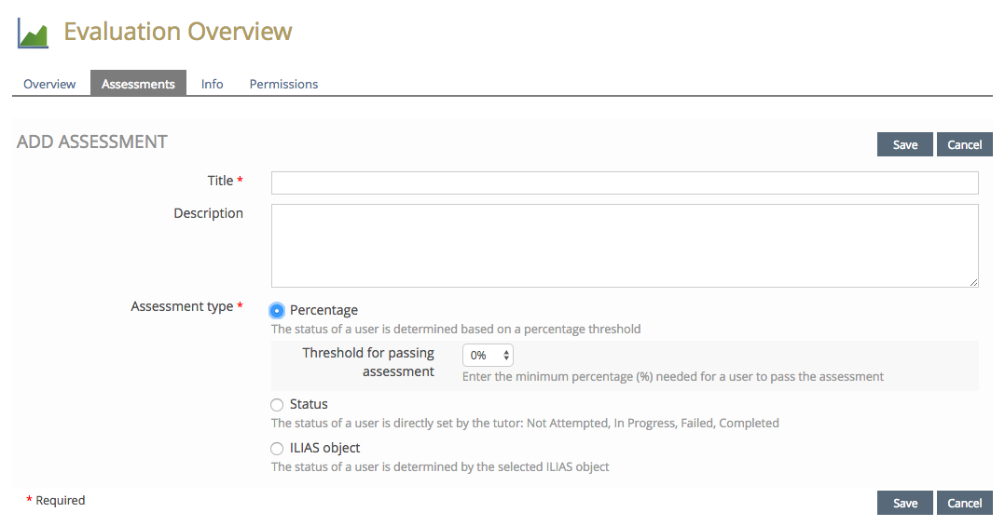
Task: Switch to the Overview tab
Action: point(49,84)
